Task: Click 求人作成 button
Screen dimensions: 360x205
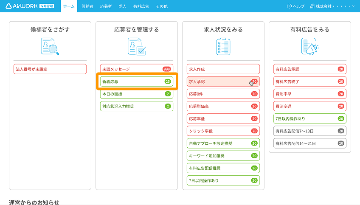Action: (x=223, y=69)
